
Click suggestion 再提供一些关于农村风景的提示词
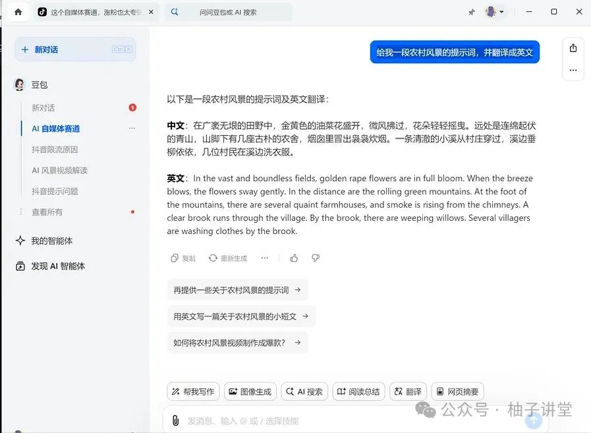237,290
